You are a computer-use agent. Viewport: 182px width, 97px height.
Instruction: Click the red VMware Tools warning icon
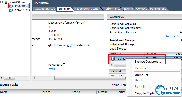click(50, 45)
